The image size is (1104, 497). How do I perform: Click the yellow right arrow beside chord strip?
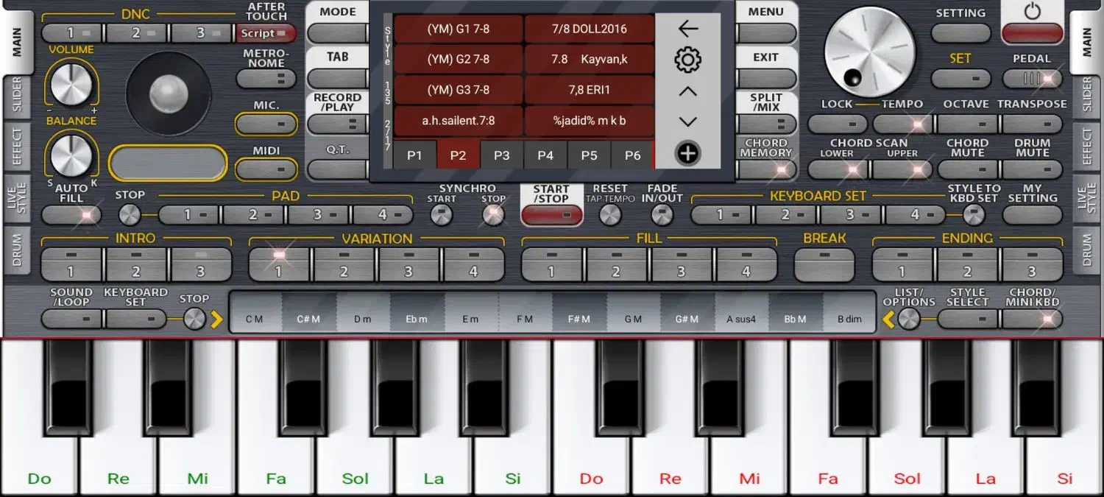click(216, 320)
